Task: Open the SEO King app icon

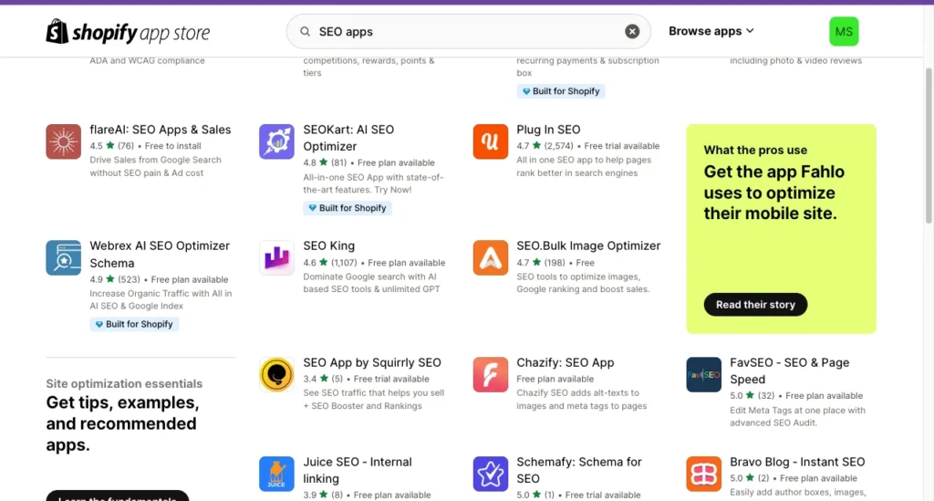Action: pos(276,258)
